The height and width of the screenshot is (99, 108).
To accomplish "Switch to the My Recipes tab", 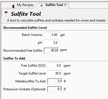I will [x=25, y=5].
